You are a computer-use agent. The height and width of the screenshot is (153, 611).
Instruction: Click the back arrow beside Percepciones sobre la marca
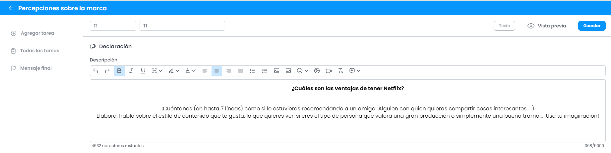11,8
